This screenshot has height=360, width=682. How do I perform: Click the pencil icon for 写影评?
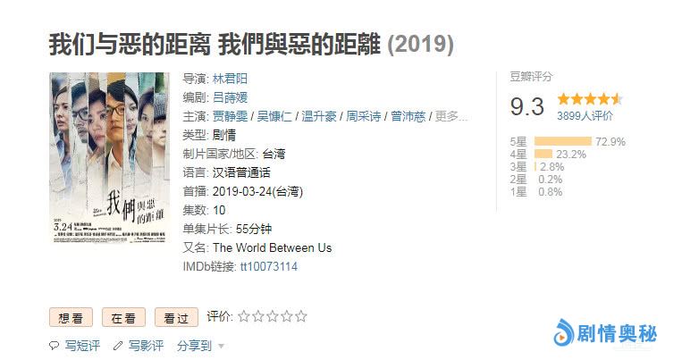[x=118, y=346]
